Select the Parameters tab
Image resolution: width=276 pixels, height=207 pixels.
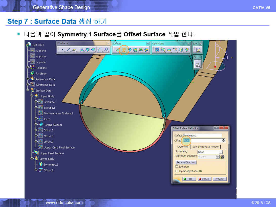point(182,147)
